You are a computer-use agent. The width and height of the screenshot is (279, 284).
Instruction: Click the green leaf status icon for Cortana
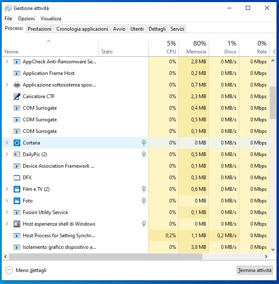click(144, 143)
